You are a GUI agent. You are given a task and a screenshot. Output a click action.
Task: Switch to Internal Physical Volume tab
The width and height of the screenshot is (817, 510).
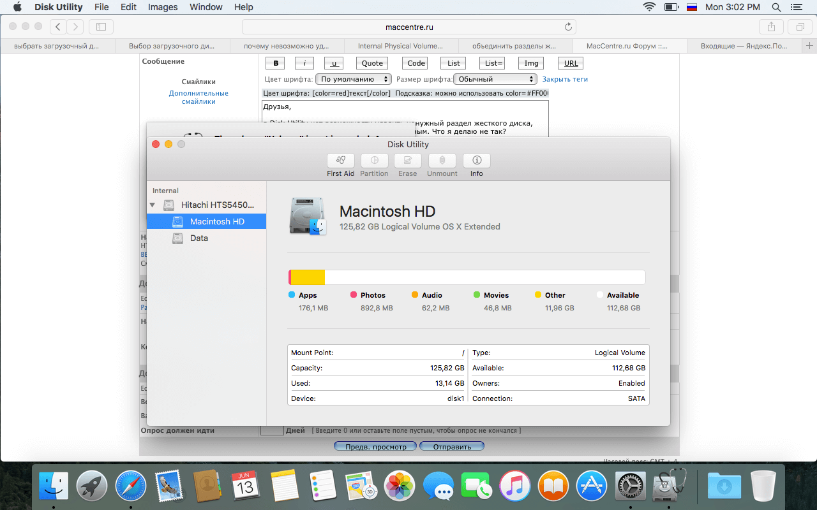[401, 46]
